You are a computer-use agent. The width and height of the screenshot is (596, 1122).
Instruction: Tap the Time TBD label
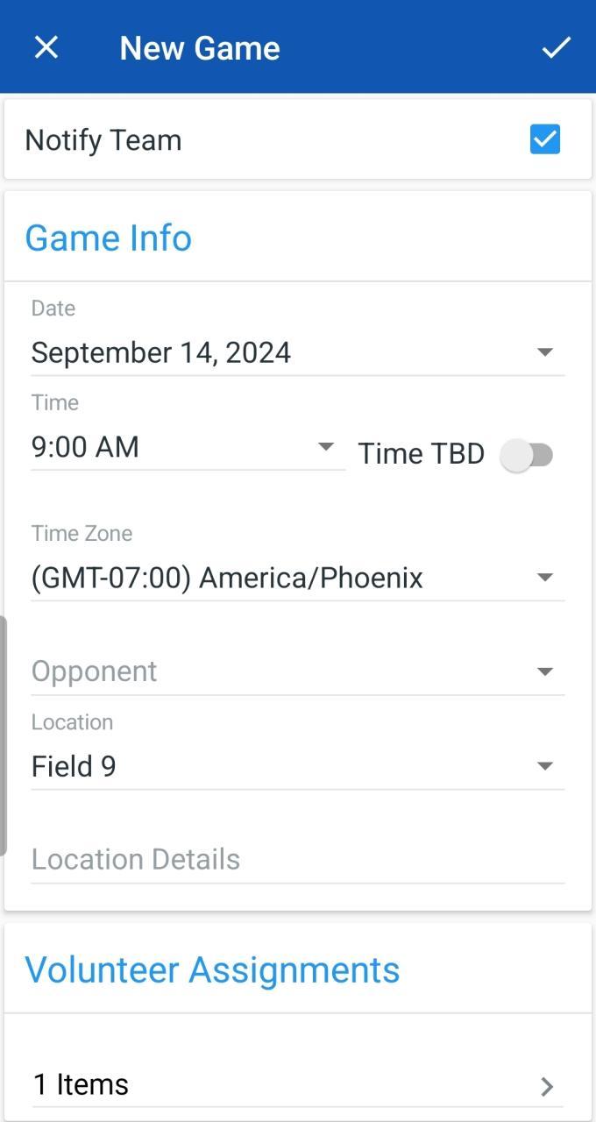[x=421, y=453]
